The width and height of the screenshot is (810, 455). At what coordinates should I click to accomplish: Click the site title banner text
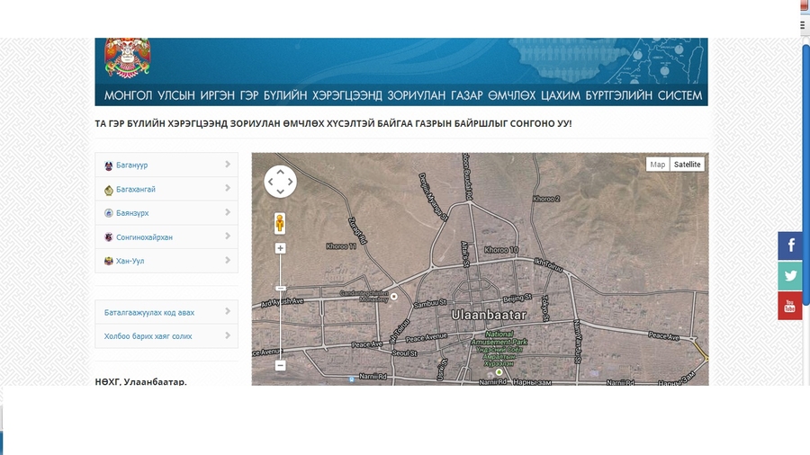tap(403, 95)
